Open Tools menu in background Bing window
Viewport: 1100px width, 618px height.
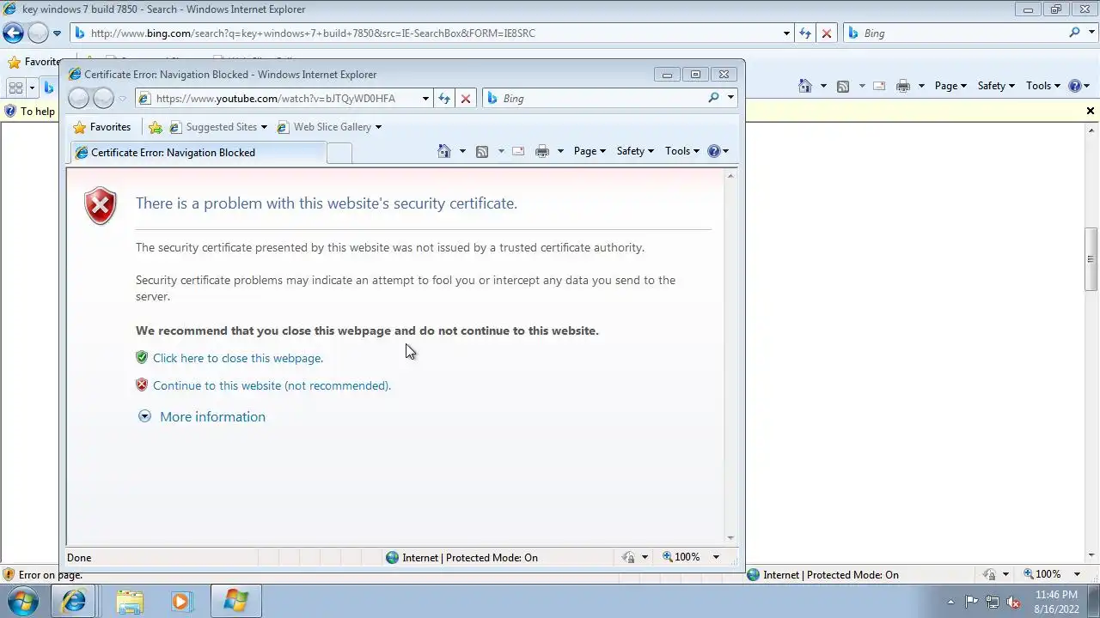[1043, 86]
